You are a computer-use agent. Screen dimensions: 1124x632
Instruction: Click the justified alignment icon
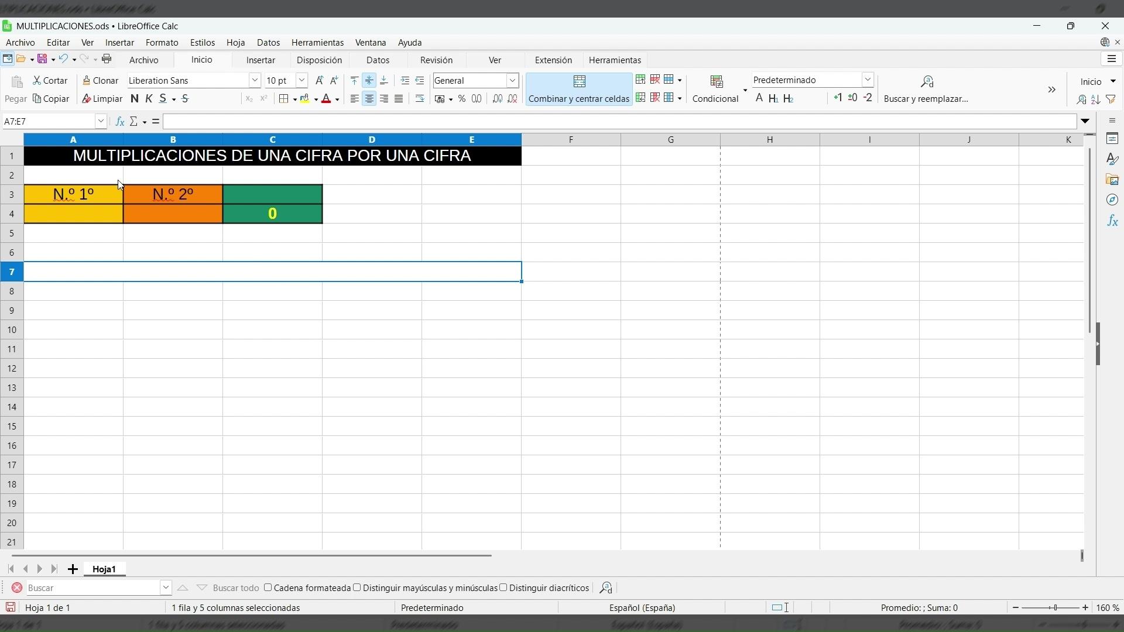pyautogui.click(x=399, y=99)
